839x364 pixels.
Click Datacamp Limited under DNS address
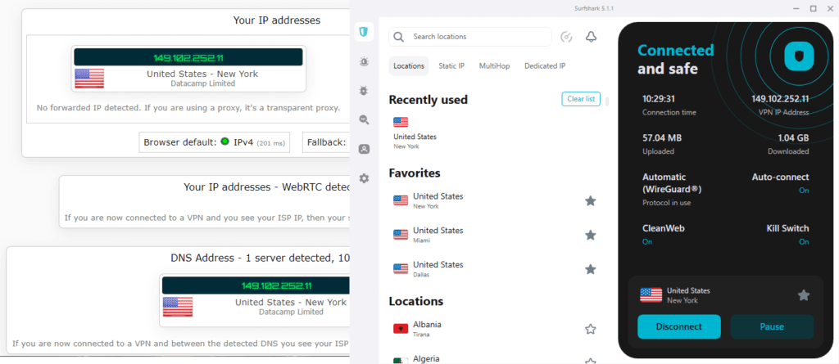(x=291, y=312)
